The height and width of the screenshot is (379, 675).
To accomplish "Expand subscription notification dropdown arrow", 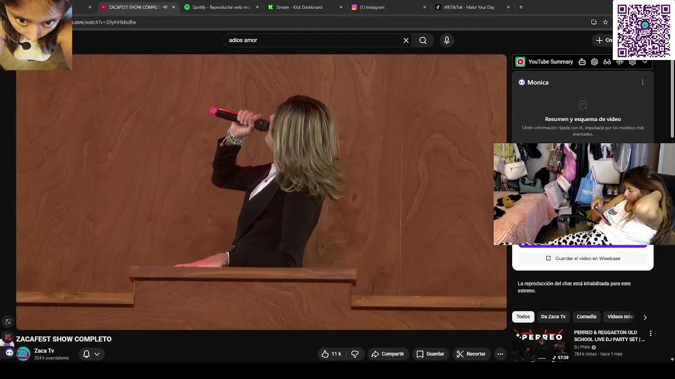I will point(97,354).
